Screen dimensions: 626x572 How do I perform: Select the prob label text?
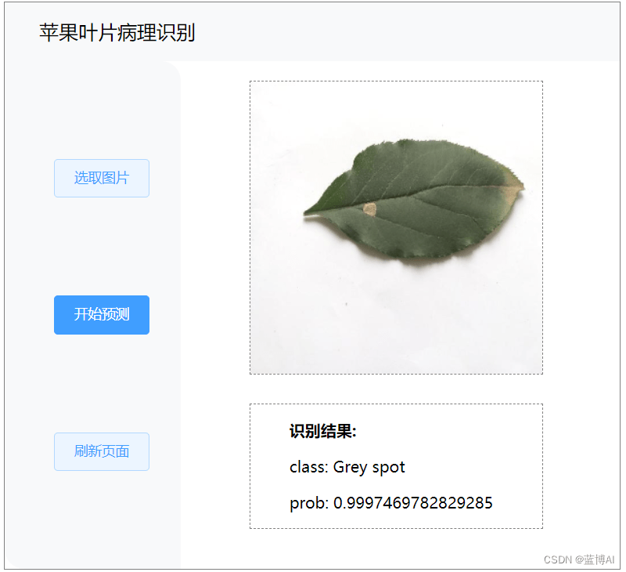coord(309,503)
